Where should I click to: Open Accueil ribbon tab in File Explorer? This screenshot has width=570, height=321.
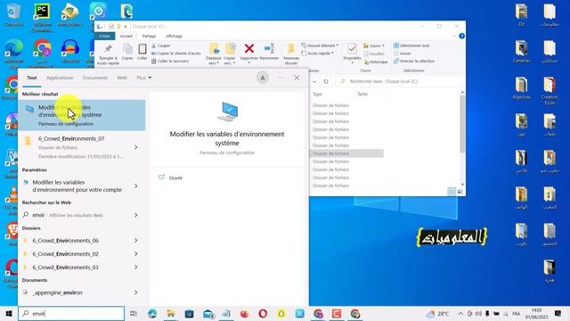tap(126, 36)
